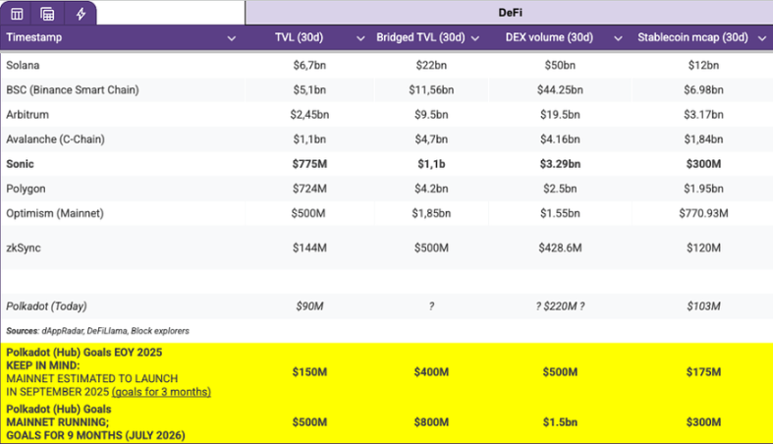Select Arbitrum TVL value $2,45bn
The width and height of the screenshot is (773, 444).
click(x=309, y=114)
